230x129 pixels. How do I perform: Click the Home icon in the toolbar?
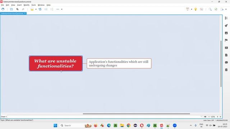click(3, 9)
